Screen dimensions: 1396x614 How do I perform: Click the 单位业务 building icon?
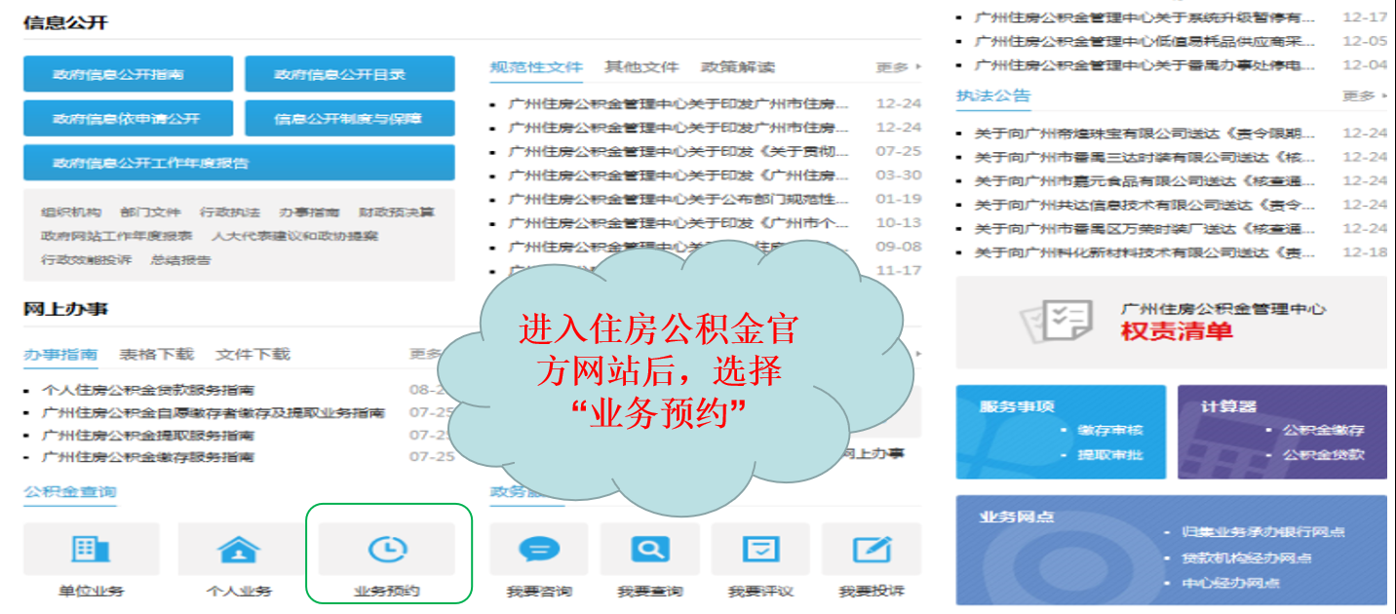91,550
